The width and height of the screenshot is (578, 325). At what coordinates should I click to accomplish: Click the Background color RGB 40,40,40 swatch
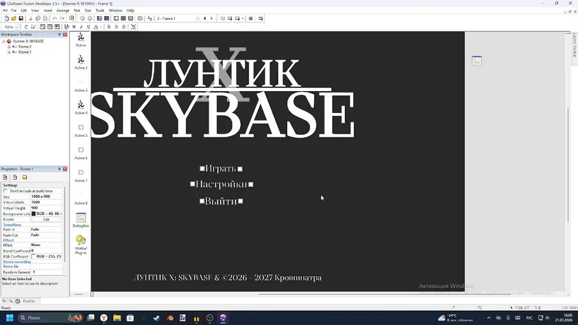coord(33,214)
